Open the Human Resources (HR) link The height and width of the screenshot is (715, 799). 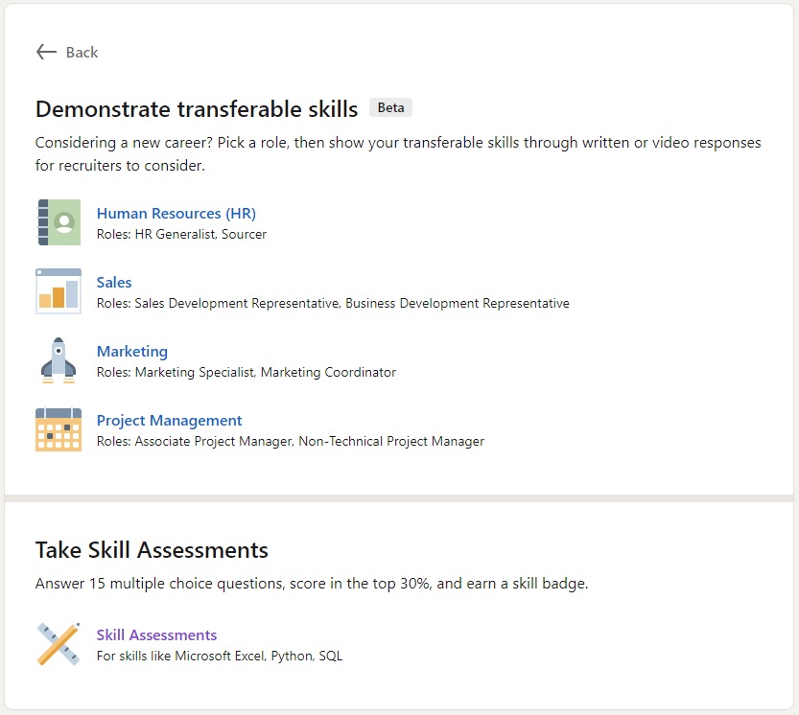pos(176,214)
